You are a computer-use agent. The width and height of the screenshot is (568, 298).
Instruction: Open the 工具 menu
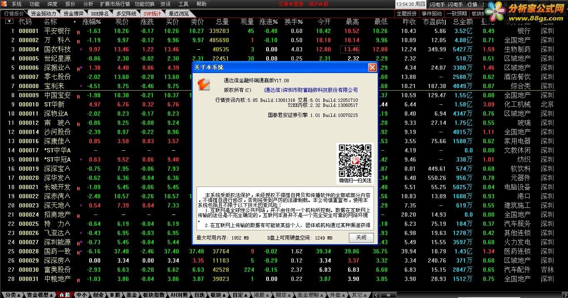[x=183, y=4]
